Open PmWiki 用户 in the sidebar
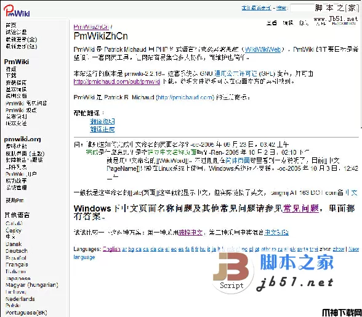Image resolution: width=362 pixels, height=317 pixels. click(x=21, y=174)
